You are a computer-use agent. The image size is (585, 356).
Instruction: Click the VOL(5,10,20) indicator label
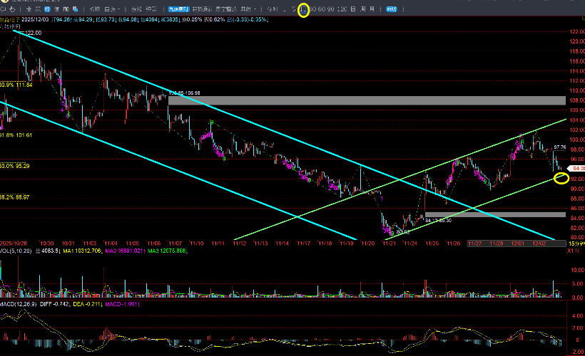click(x=16, y=251)
